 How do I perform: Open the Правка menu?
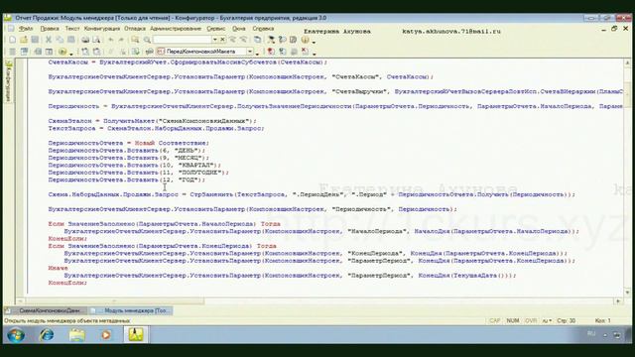(50, 29)
